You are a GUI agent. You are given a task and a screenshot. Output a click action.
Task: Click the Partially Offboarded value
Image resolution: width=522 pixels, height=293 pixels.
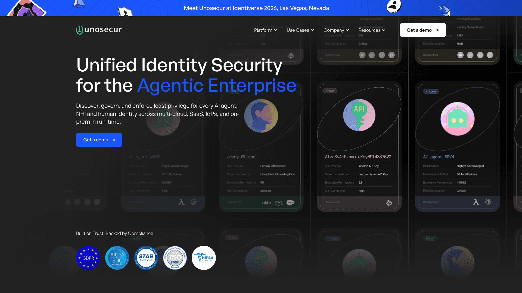click(x=273, y=166)
